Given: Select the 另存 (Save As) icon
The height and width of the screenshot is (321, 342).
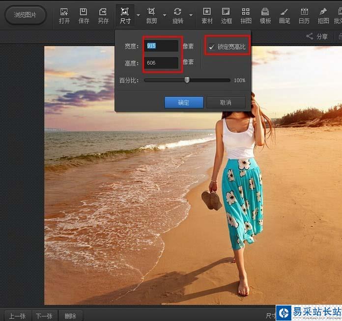Looking at the screenshot, I should click(x=103, y=15).
